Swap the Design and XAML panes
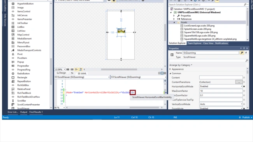 tap(72, 73)
